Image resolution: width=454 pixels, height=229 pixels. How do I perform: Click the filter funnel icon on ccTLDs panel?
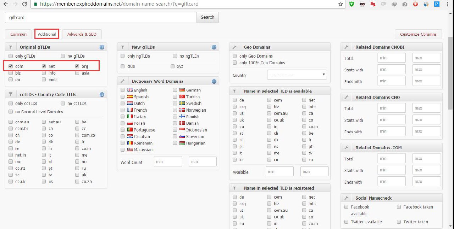point(11,95)
